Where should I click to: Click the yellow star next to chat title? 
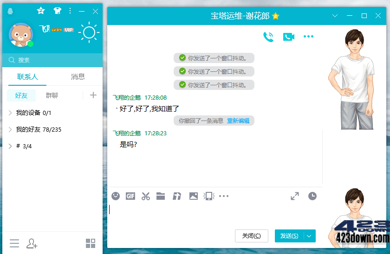[x=276, y=16]
